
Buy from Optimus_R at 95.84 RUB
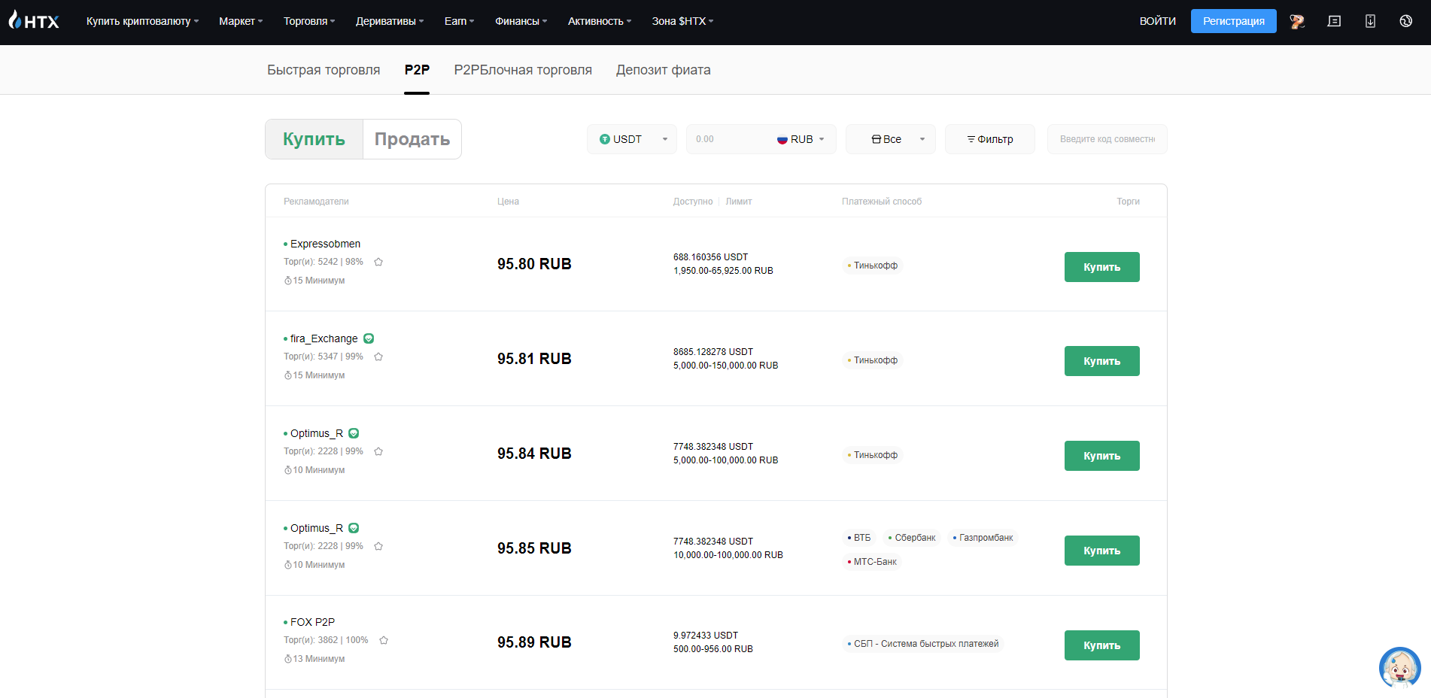click(1101, 456)
